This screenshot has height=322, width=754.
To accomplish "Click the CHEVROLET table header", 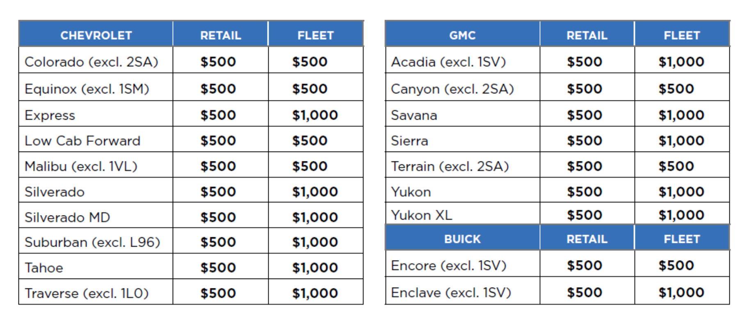I will tap(96, 36).
